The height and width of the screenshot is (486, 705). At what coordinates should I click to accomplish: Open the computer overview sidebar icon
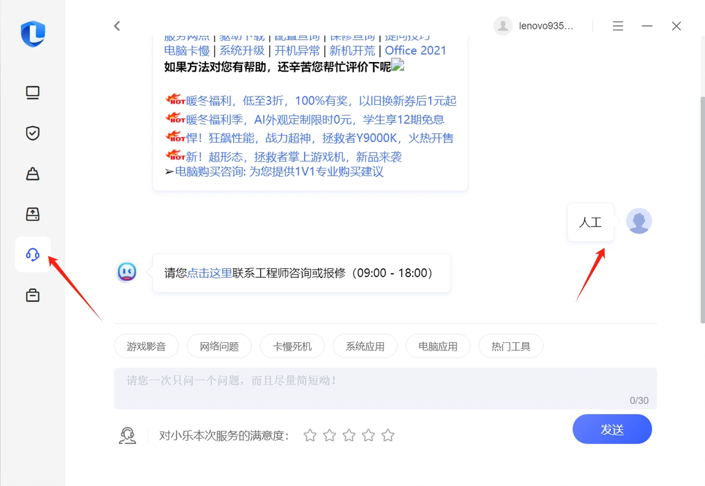coord(33,93)
